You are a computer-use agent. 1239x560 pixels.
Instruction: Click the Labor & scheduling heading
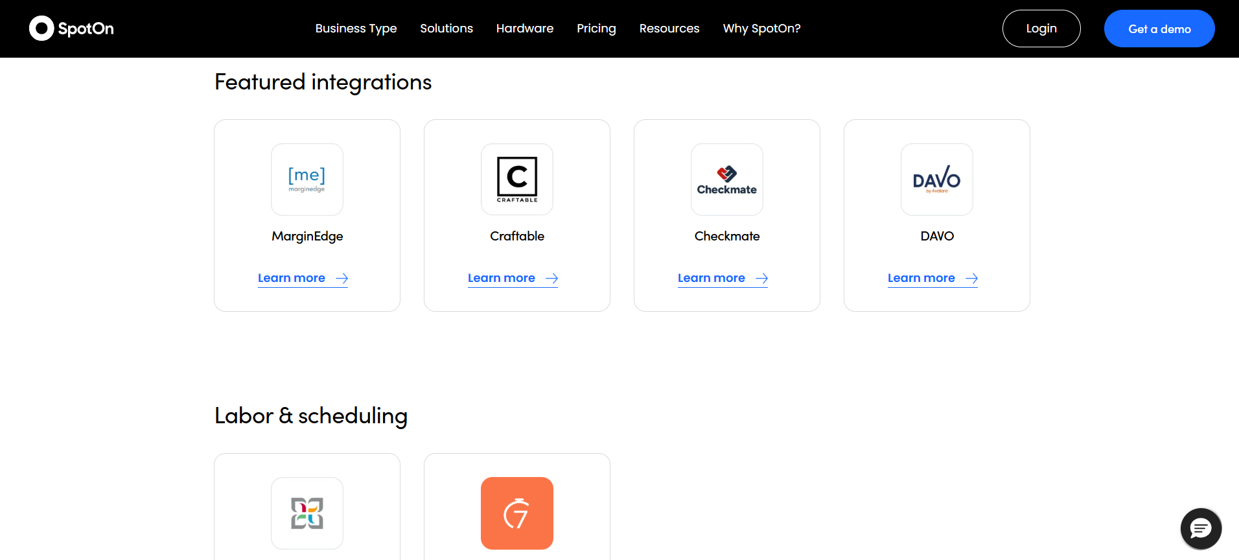(x=311, y=415)
